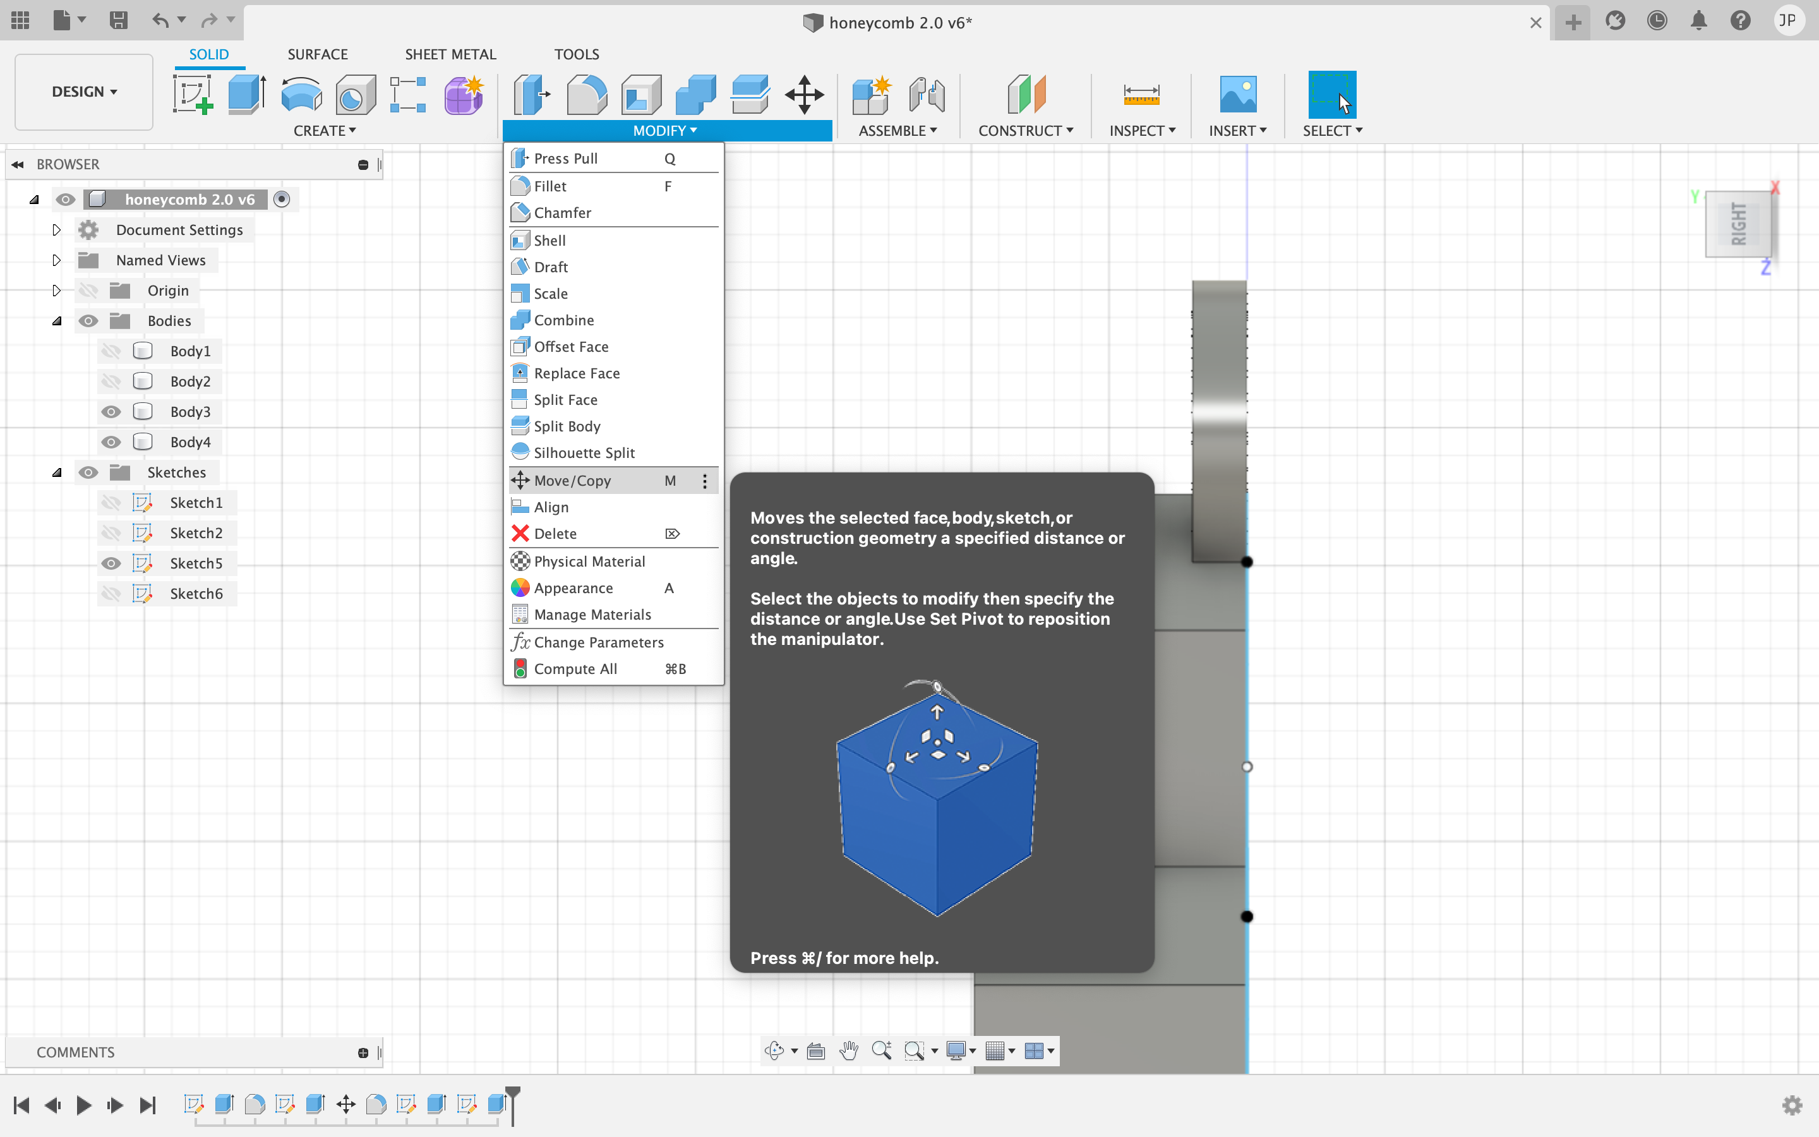This screenshot has height=1137, width=1819.
Task: Click the Combine toolbar icon
Action: 695,95
